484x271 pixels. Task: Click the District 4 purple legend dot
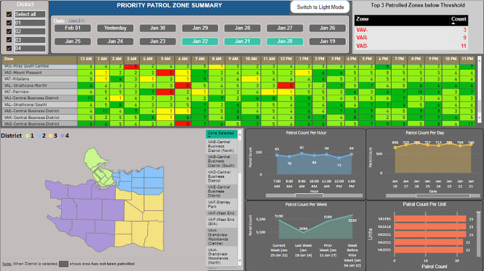coord(62,136)
